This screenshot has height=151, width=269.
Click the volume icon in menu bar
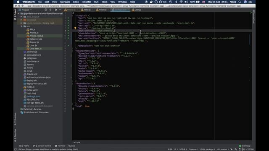pos(186,2)
